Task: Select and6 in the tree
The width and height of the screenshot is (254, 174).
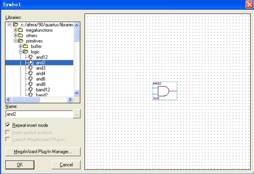Action: pos(41,79)
